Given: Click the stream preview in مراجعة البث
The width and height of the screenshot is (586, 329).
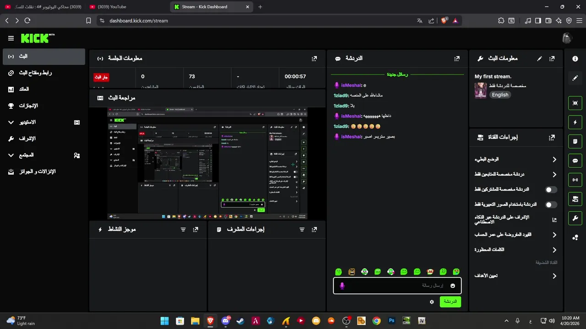Looking at the screenshot, I should [207, 164].
